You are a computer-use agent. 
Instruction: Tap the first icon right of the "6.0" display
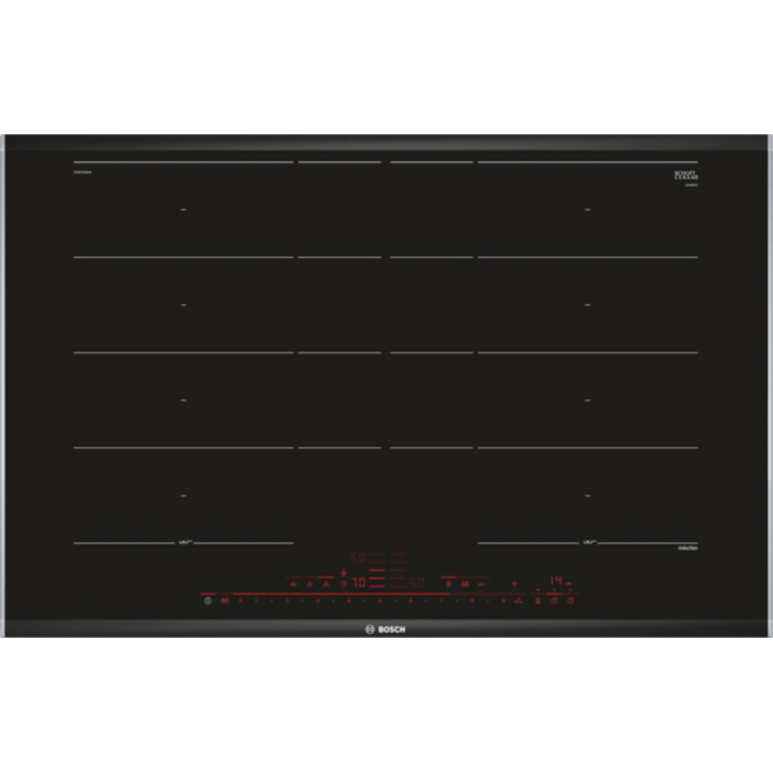[448, 584]
